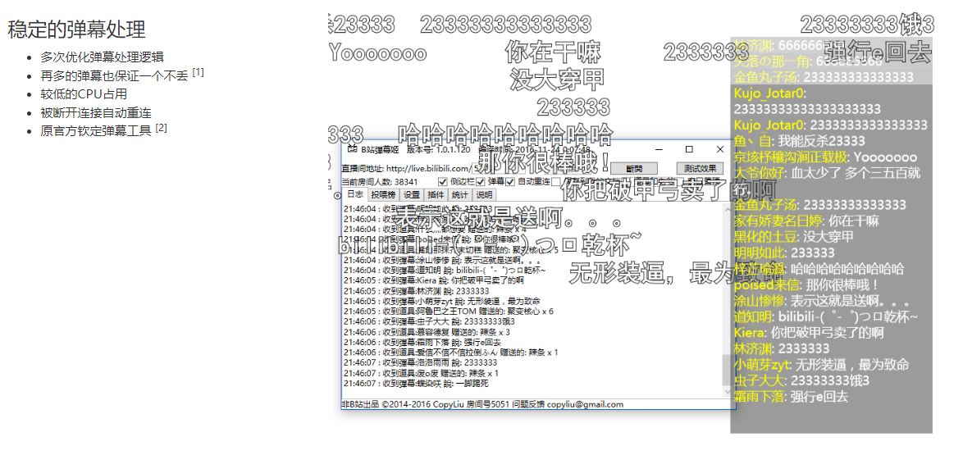
Task: Click the 稳定的弹幕处理 heading
Action: (x=77, y=29)
